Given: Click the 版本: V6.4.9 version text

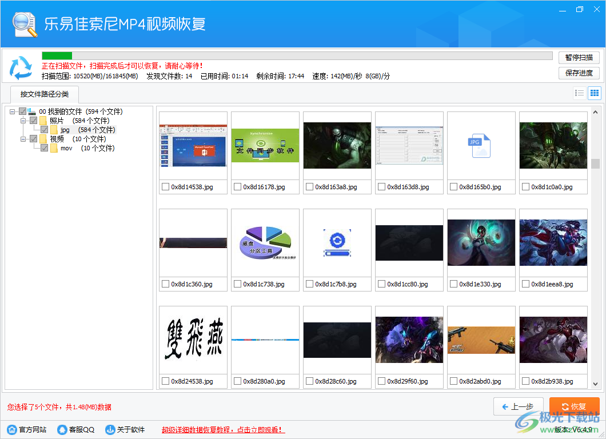Looking at the screenshot, I should [x=573, y=430].
